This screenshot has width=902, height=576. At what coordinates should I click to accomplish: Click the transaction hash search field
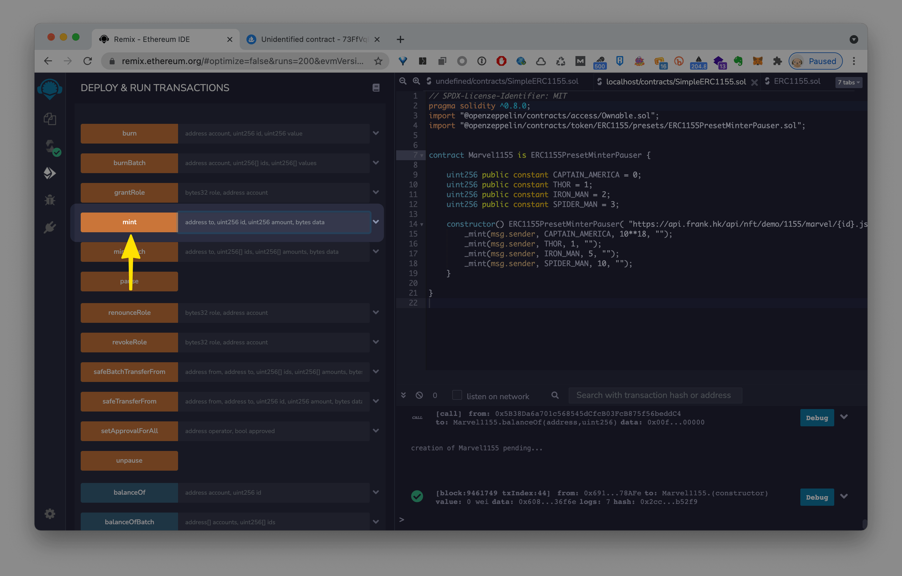coord(654,395)
